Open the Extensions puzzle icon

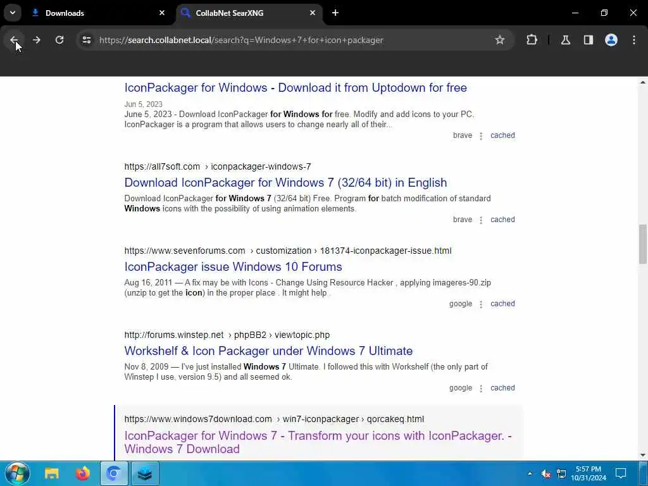click(x=532, y=40)
